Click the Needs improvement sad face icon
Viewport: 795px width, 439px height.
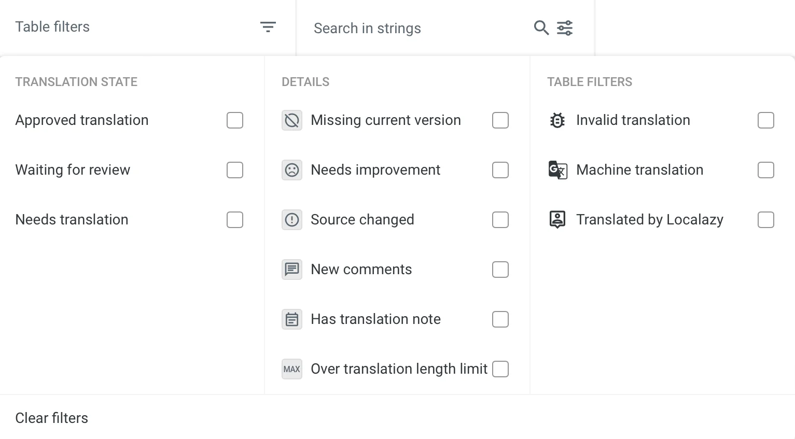click(292, 170)
